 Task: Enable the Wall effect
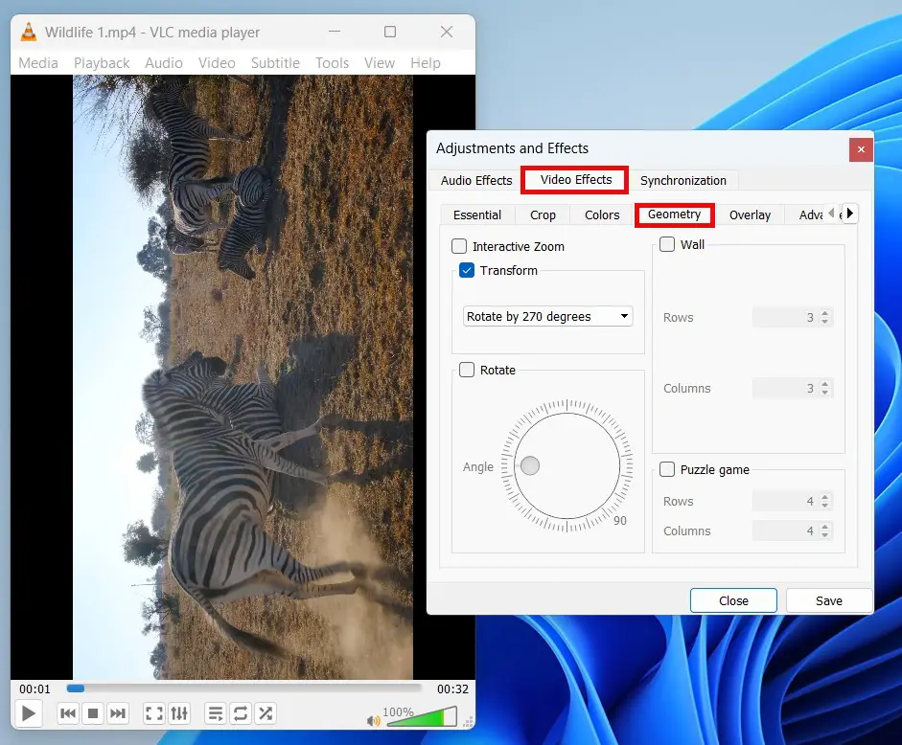(667, 244)
